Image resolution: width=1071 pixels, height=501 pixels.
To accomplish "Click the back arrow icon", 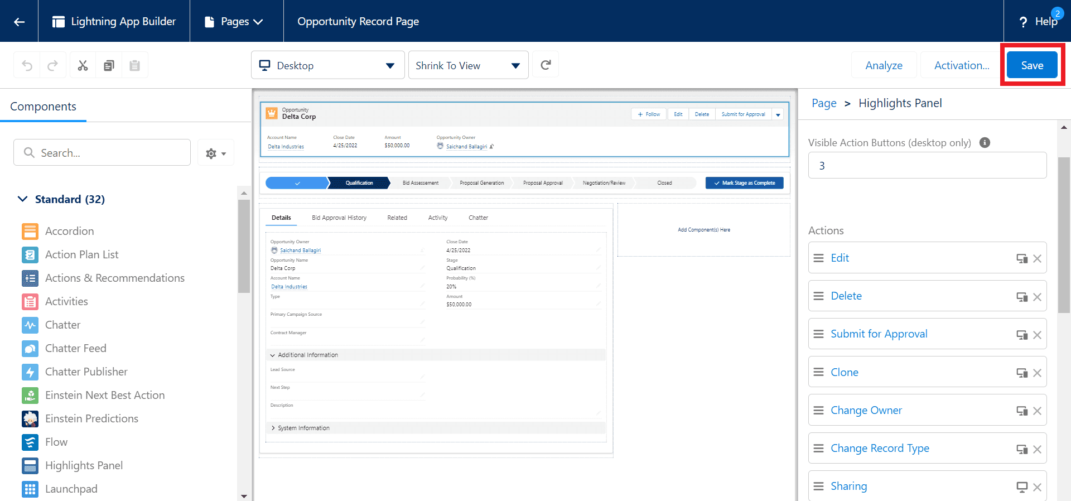I will (x=20, y=21).
